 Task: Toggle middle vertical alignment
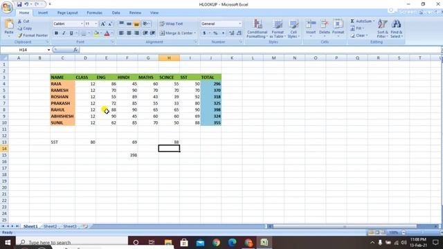[129, 24]
